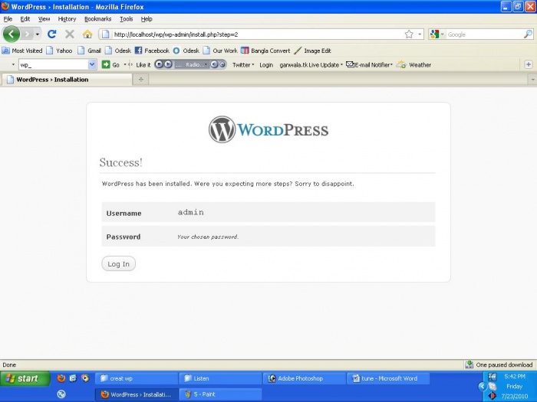Click the search magnifier icon
Viewport: 537px width, 402px height.
pyautogui.click(x=528, y=34)
